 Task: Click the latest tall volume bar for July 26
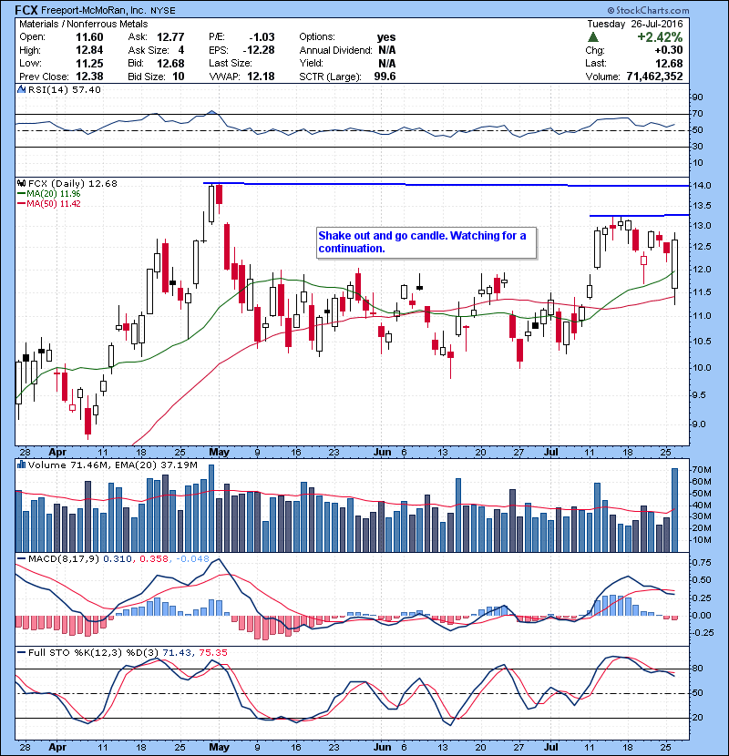pos(674,510)
